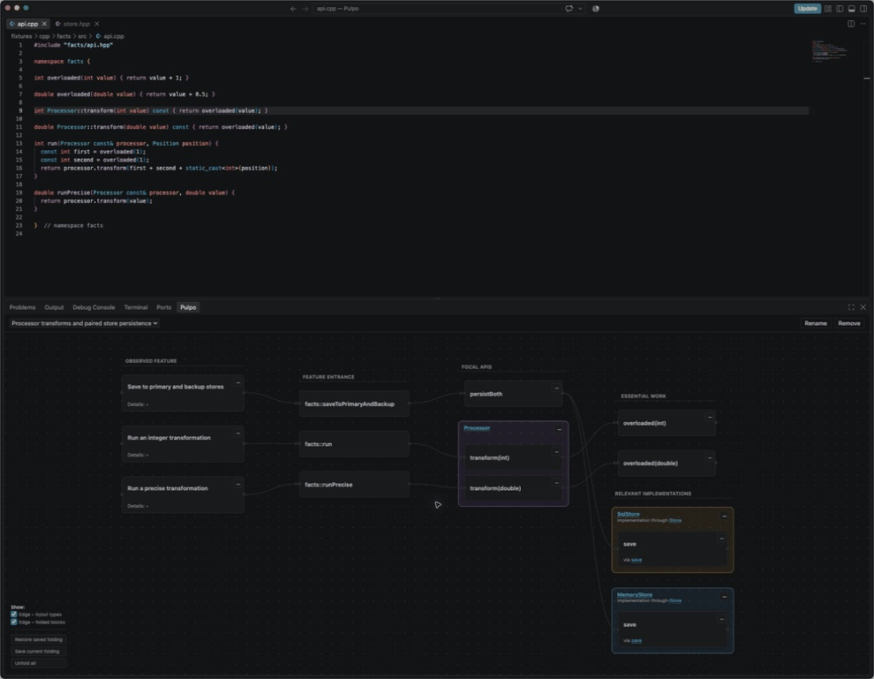The height and width of the screenshot is (679, 874).
Task: Click 'Save current folding' button
Action: pyautogui.click(x=39, y=651)
